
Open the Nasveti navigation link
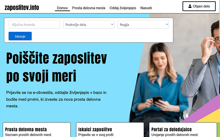pyautogui.click(x=146, y=8)
